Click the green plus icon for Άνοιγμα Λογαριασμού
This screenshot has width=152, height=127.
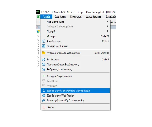pos(44,76)
